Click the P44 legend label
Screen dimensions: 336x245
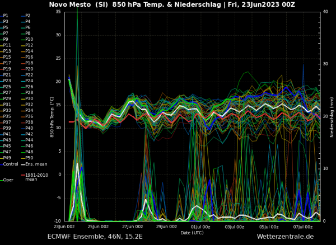tap(29, 140)
